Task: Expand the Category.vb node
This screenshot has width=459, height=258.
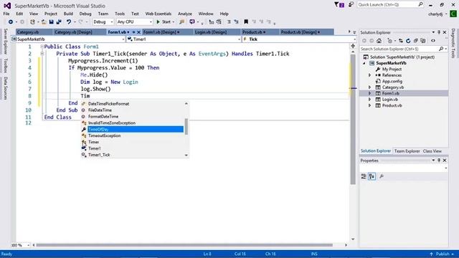Action: [369, 87]
